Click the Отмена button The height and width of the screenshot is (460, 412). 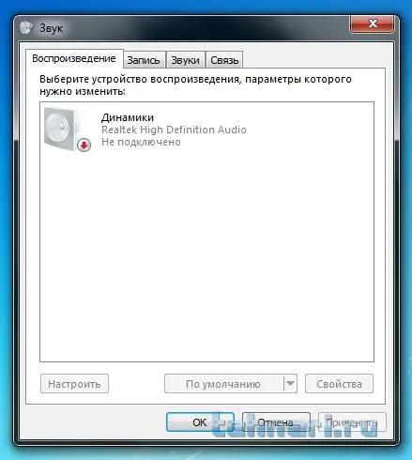coord(276,422)
